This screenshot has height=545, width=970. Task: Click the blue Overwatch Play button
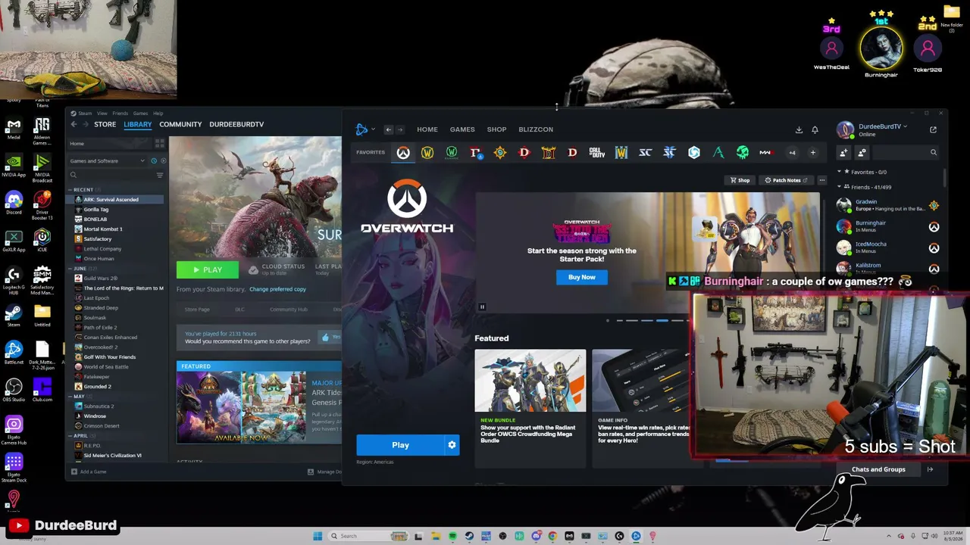pyautogui.click(x=400, y=445)
